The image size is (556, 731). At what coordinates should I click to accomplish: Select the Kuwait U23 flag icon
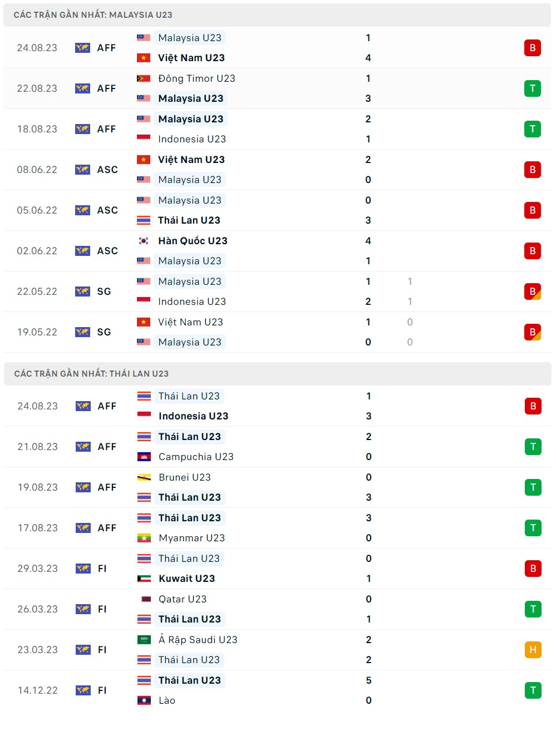pyautogui.click(x=144, y=578)
